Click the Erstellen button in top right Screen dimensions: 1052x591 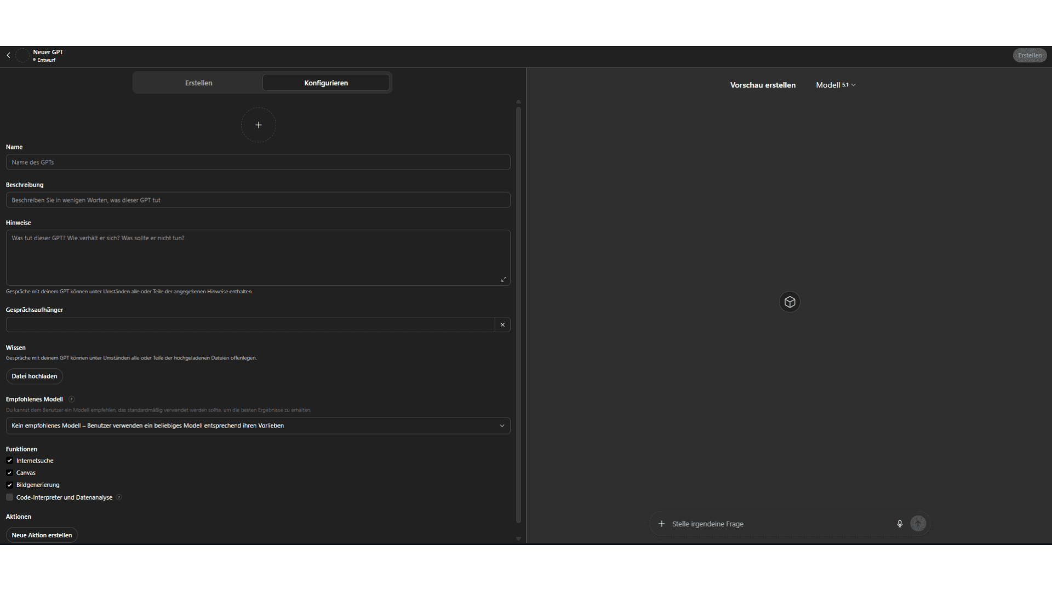click(1030, 55)
